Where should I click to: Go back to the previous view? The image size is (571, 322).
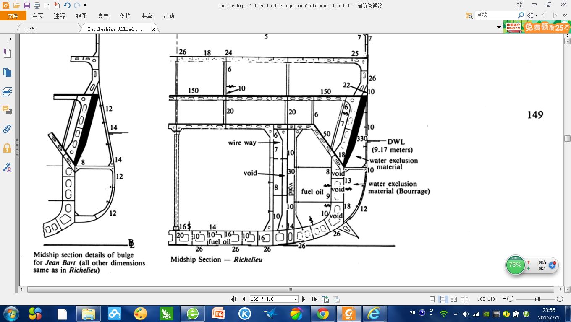click(325, 299)
